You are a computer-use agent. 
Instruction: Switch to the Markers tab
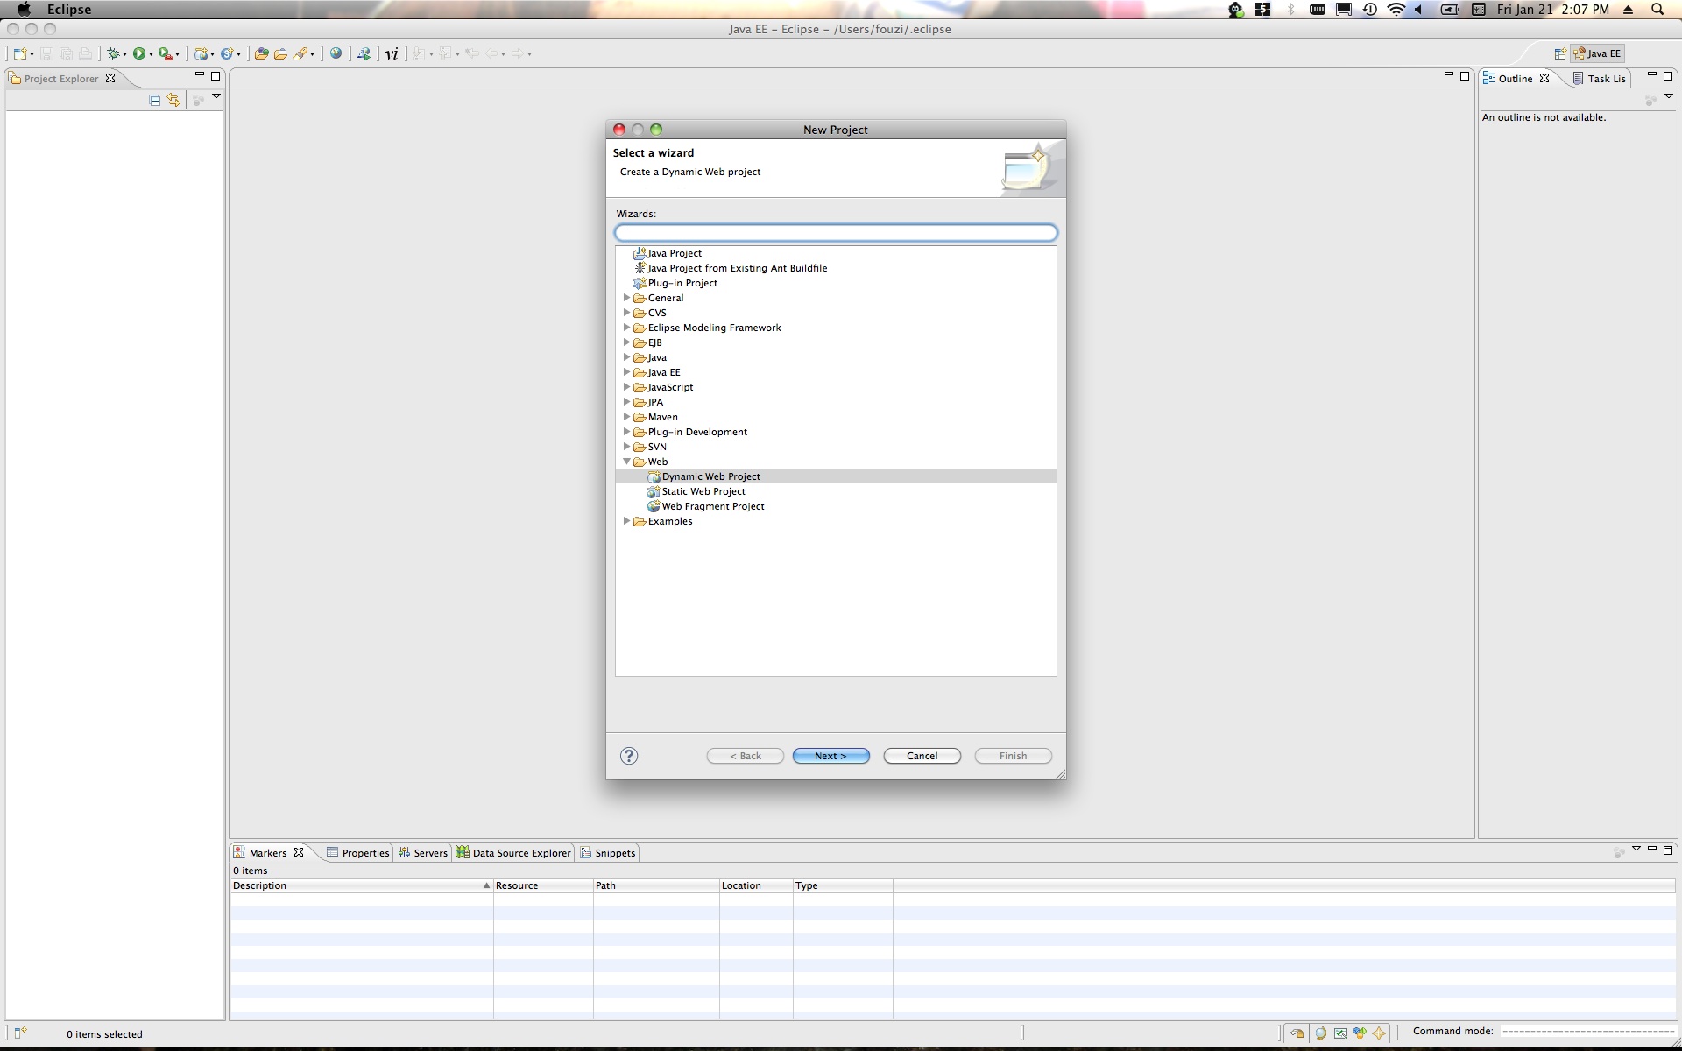[267, 853]
